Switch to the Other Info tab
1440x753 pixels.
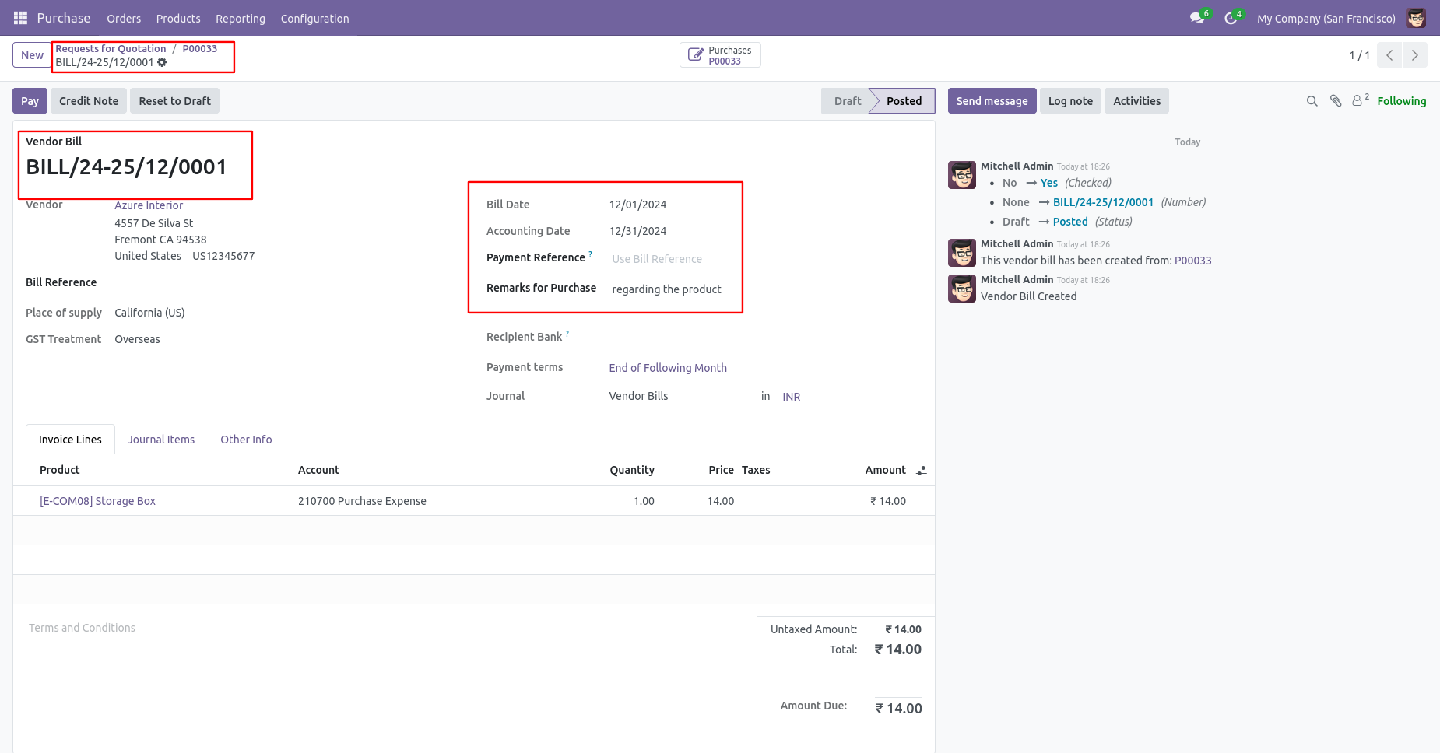coord(246,440)
